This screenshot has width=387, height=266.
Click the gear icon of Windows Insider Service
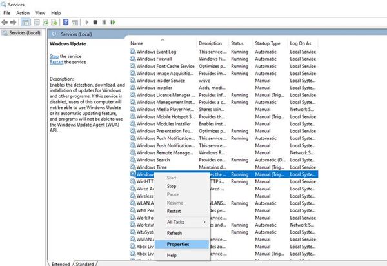tap(133, 80)
